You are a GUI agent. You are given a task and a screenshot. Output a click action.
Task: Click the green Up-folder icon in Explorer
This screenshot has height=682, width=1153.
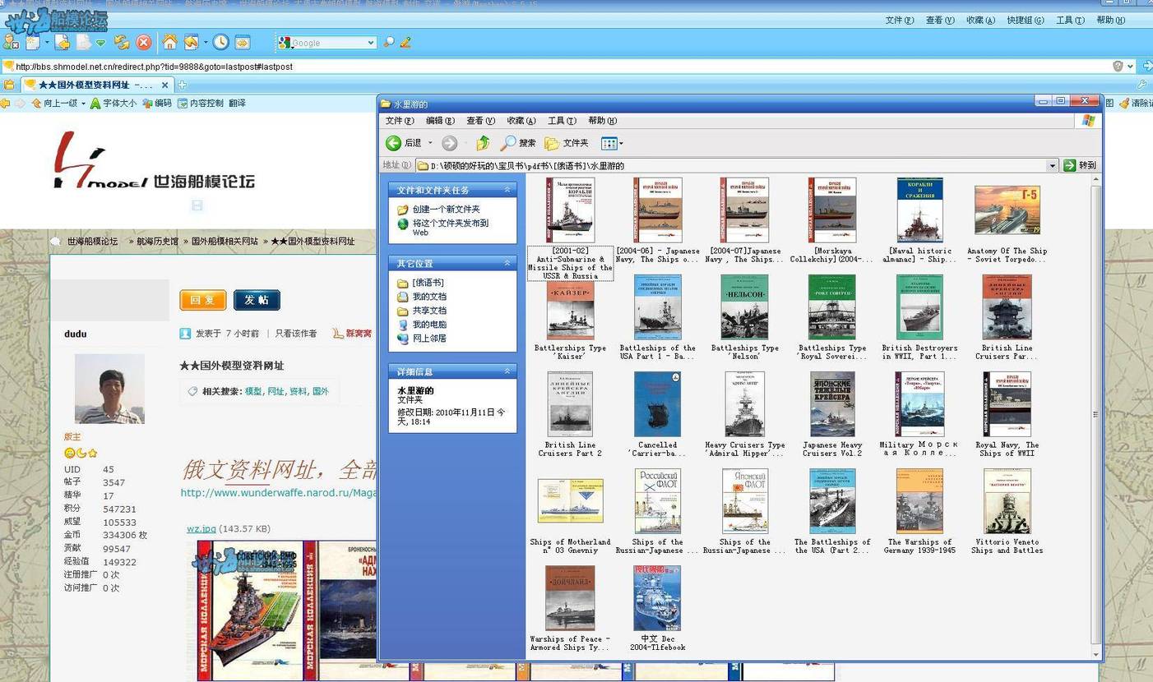click(483, 143)
